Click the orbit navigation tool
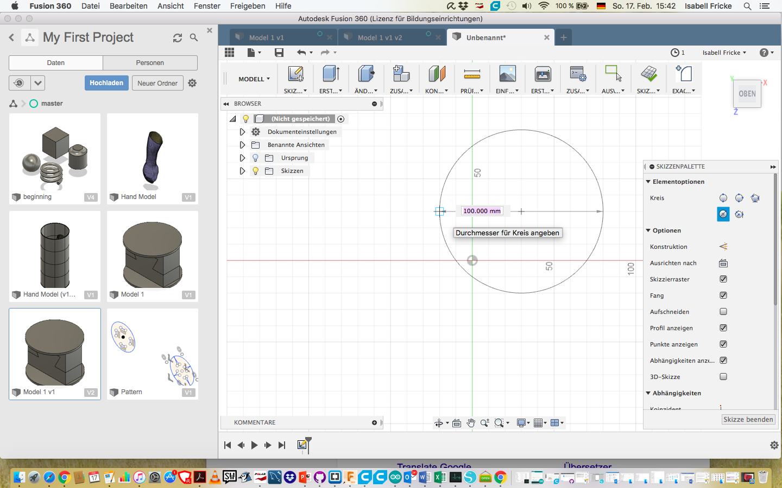Screen dimensions: 782x488 click(439, 423)
